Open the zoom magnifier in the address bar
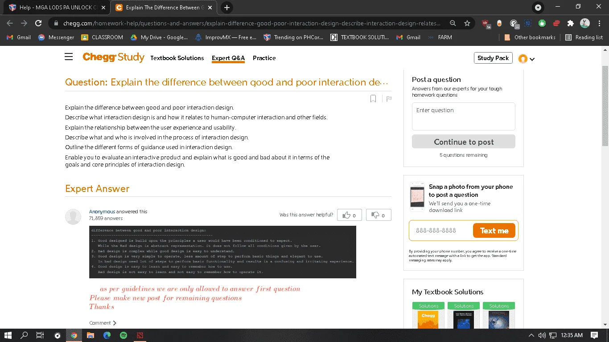Screen dimensions: 609x342 click(453, 23)
